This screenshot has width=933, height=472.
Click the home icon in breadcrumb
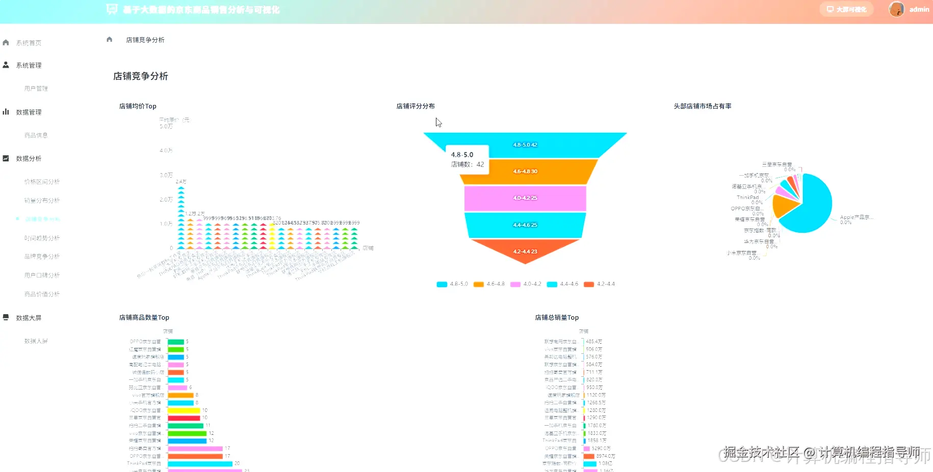(x=109, y=39)
